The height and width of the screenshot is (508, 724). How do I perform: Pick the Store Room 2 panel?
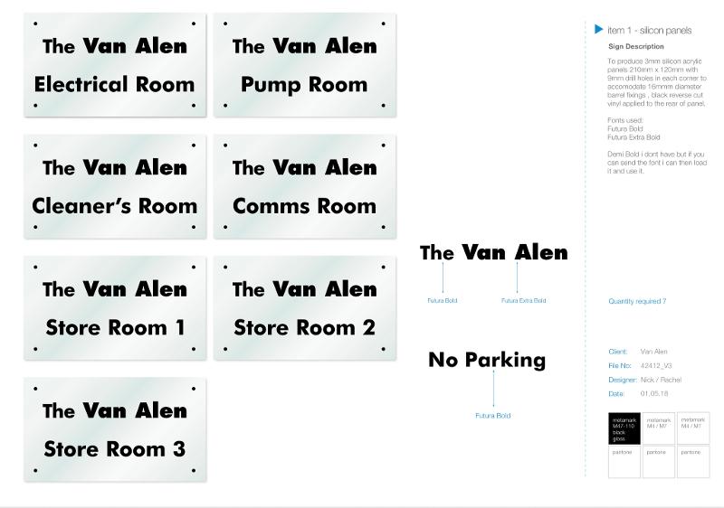click(305, 308)
